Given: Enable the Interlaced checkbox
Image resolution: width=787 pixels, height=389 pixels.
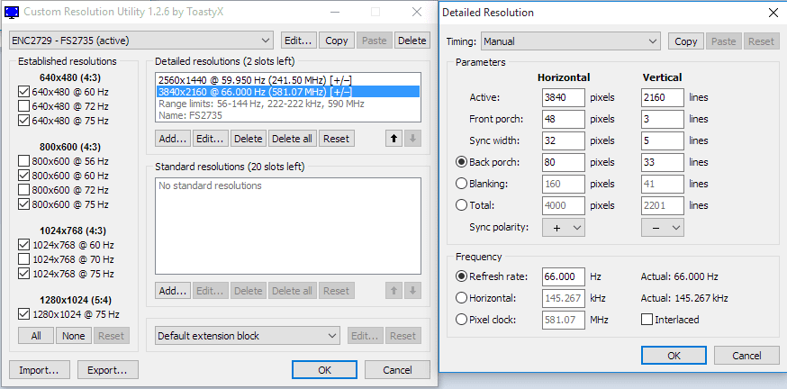Looking at the screenshot, I should (647, 320).
